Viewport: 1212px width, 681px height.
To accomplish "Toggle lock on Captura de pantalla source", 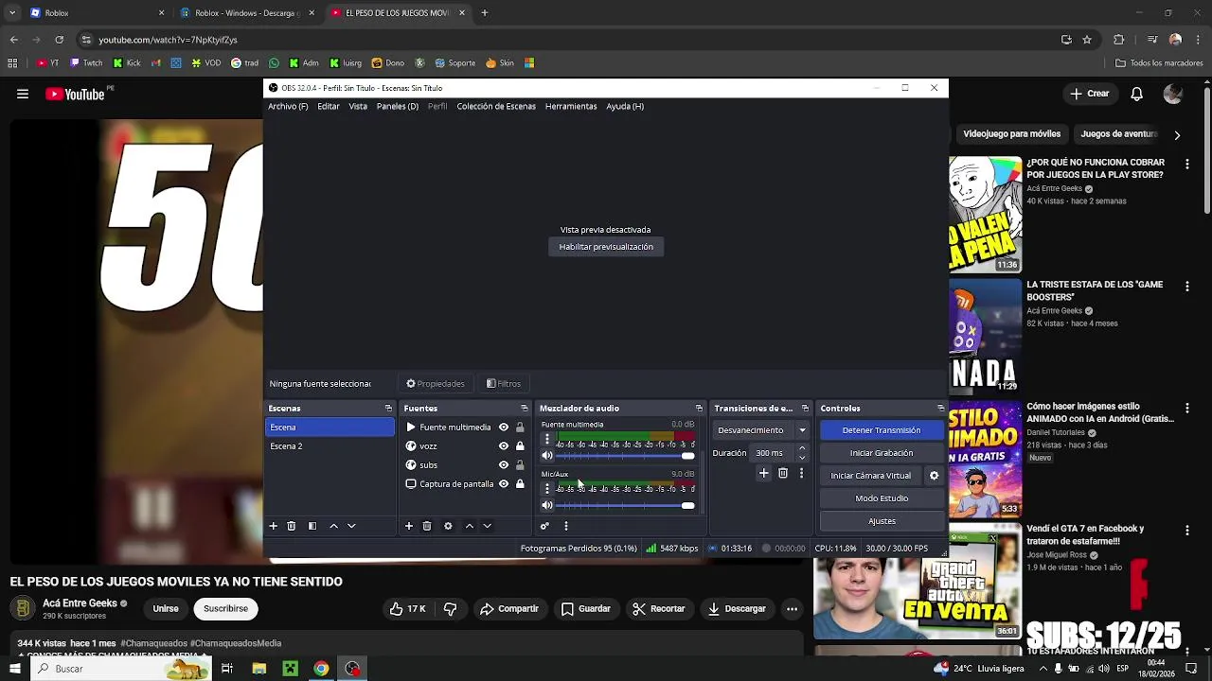I will click(520, 484).
